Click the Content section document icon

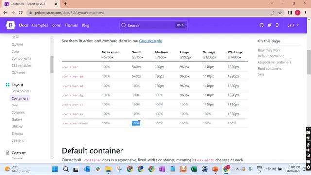click(8, 153)
